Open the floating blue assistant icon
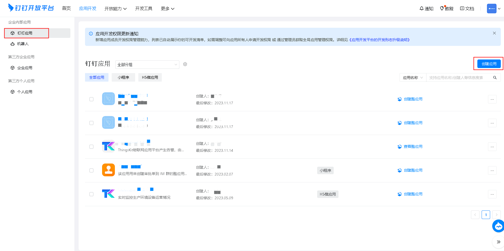 [x=498, y=226]
